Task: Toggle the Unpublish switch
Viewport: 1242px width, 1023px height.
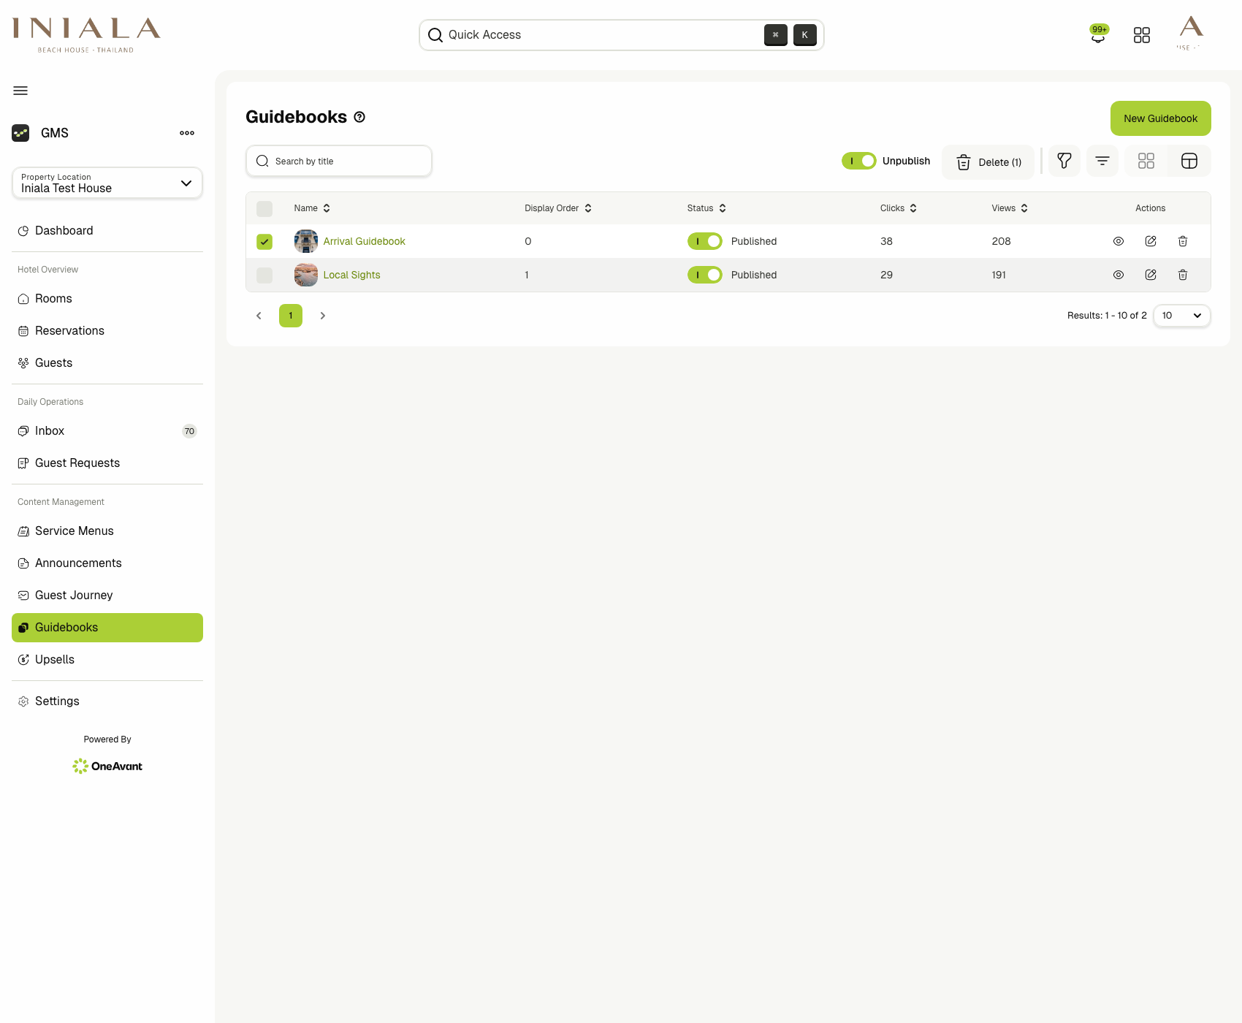Action: click(x=859, y=161)
